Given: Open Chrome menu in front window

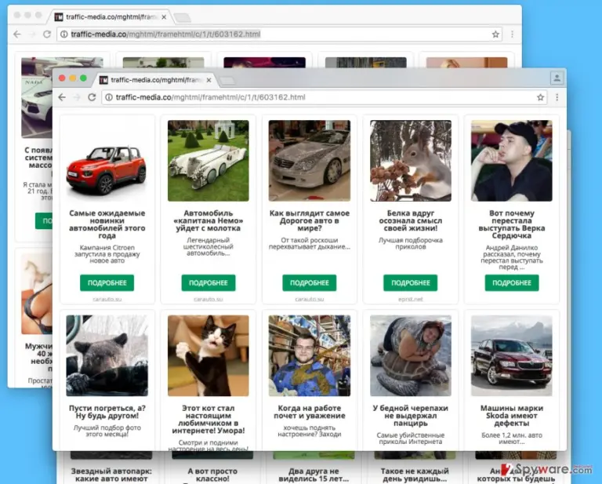Looking at the screenshot, I should click(557, 97).
